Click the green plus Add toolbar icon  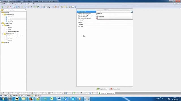(x=2, y=7)
